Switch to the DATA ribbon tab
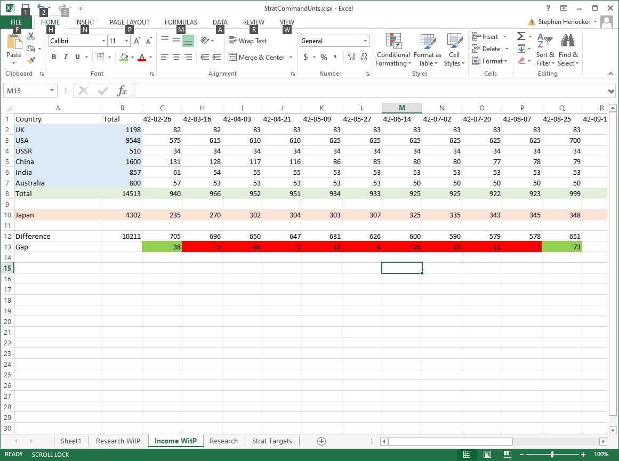The image size is (619, 461). pos(220,22)
